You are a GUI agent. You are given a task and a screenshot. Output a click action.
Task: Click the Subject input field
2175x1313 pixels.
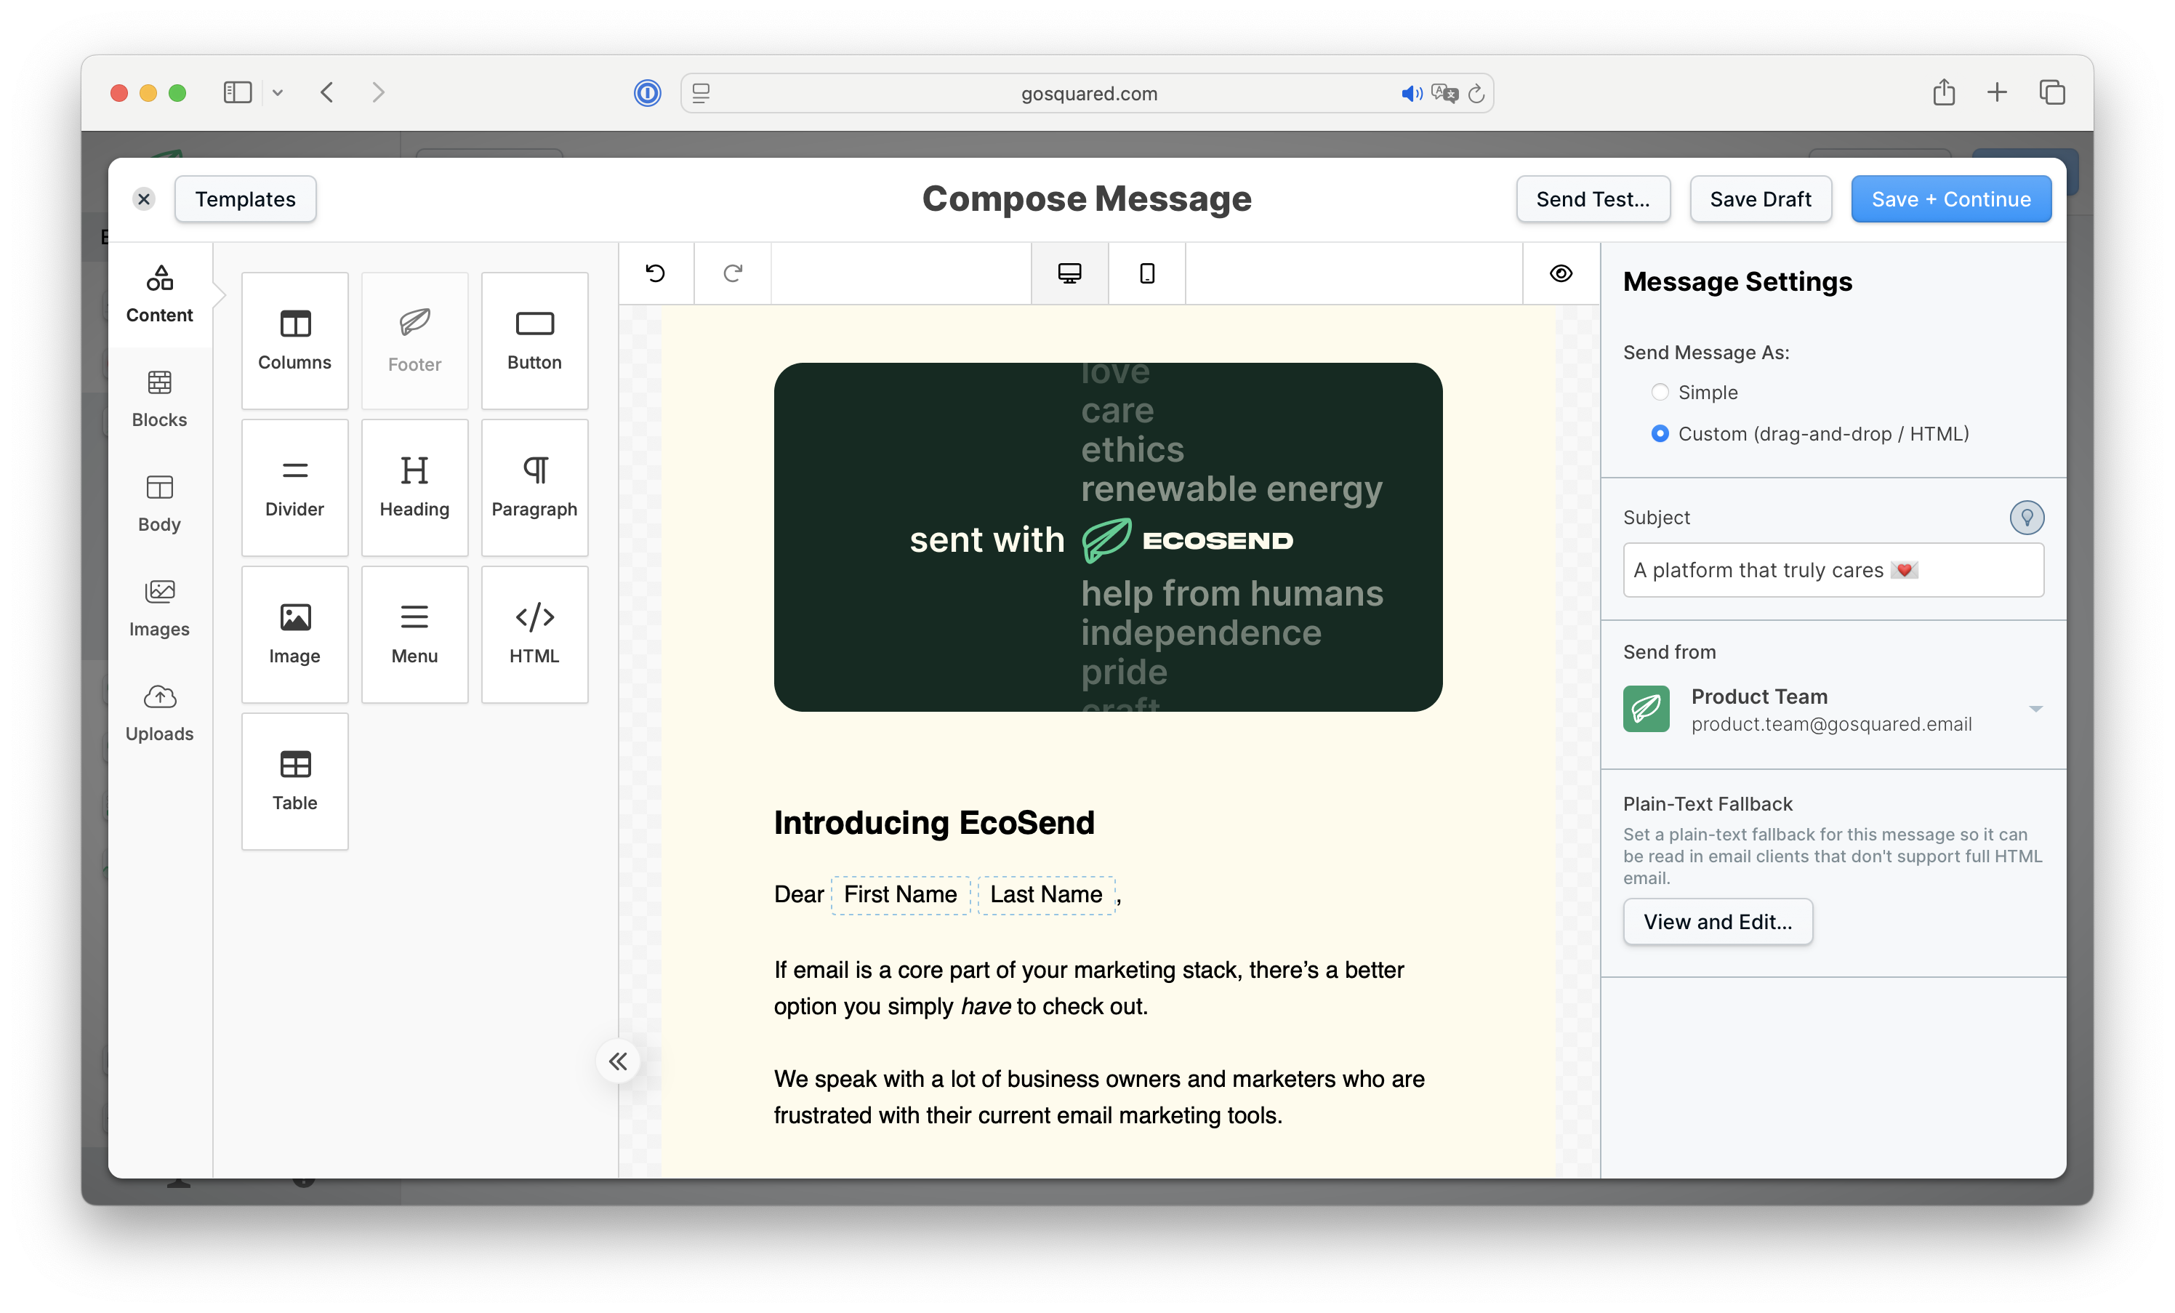pyautogui.click(x=1833, y=571)
